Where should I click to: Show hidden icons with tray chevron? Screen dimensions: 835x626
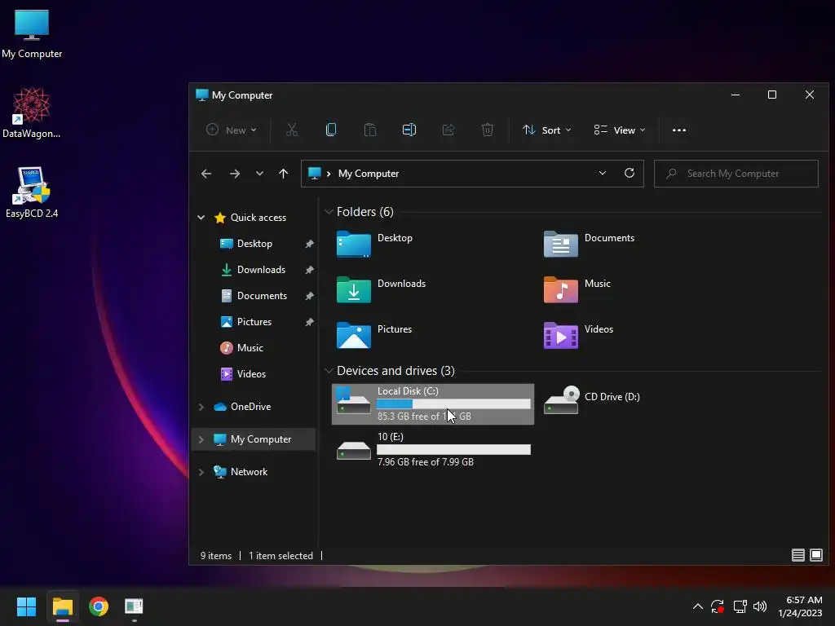[x=698, y=606]
